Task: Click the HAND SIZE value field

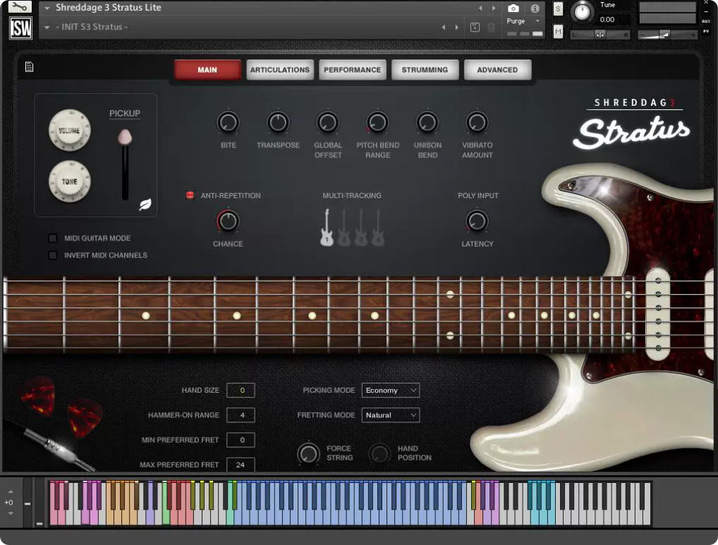Action: tap(241, 391)
